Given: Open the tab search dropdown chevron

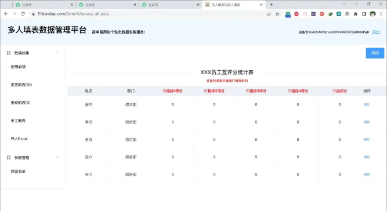Looking at the screenshot, I should tap(344, 4).
